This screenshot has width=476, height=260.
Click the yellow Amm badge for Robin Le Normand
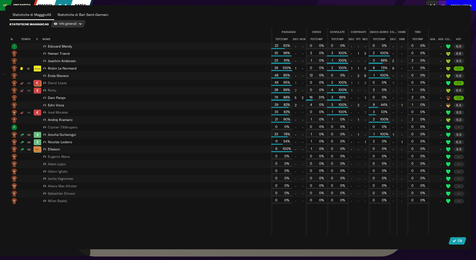tap(37, 69)
